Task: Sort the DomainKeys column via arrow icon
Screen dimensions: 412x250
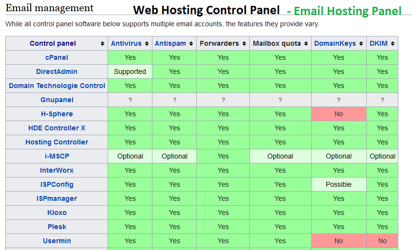Action: point(361,44)
